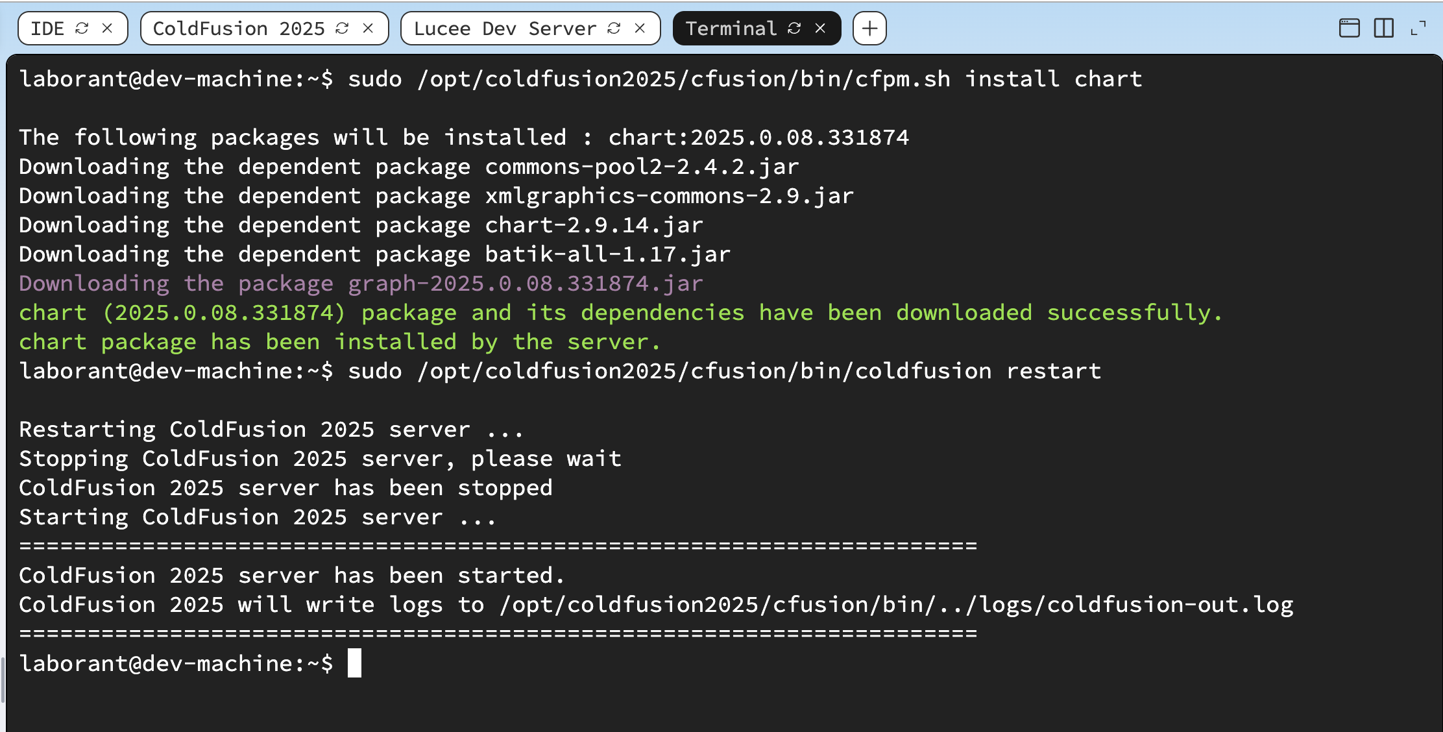This screenshot has height=732, width=1443.
Task: Click 'Restarting ColdFusion 2025 server ...' line
Action: pos(271,430)
